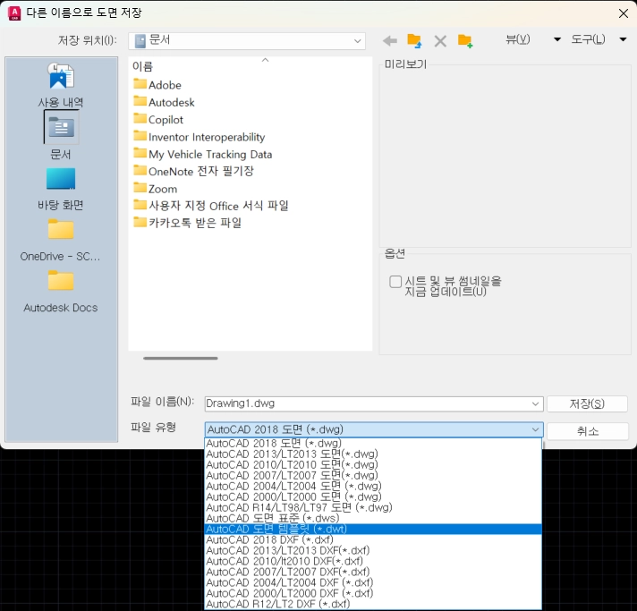The width and height of the screenshot is (637, 611).
Task: Select the Inventor Interoperability folder
Action: (x=200, y=137)
